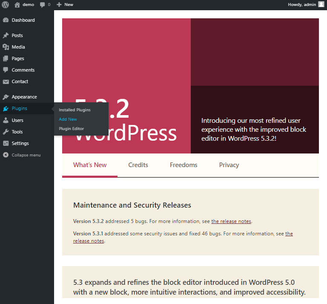This screenshot has width=327, height=304.
Task: Open the Contact menu label
Action: click(20, 81)
